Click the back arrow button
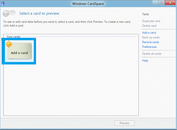 click(x=6, y=14)
